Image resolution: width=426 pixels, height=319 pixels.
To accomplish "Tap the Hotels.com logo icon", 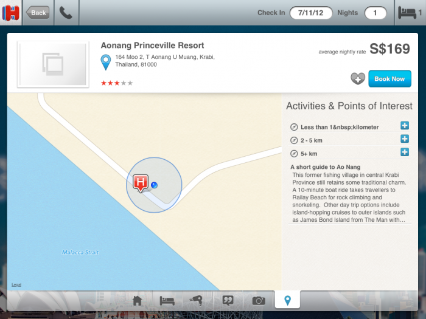I will (11, 12).
